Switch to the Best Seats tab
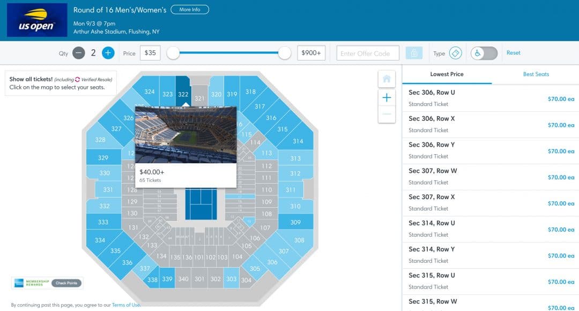This screenshot has width=579, height=311. coord(536,74)
